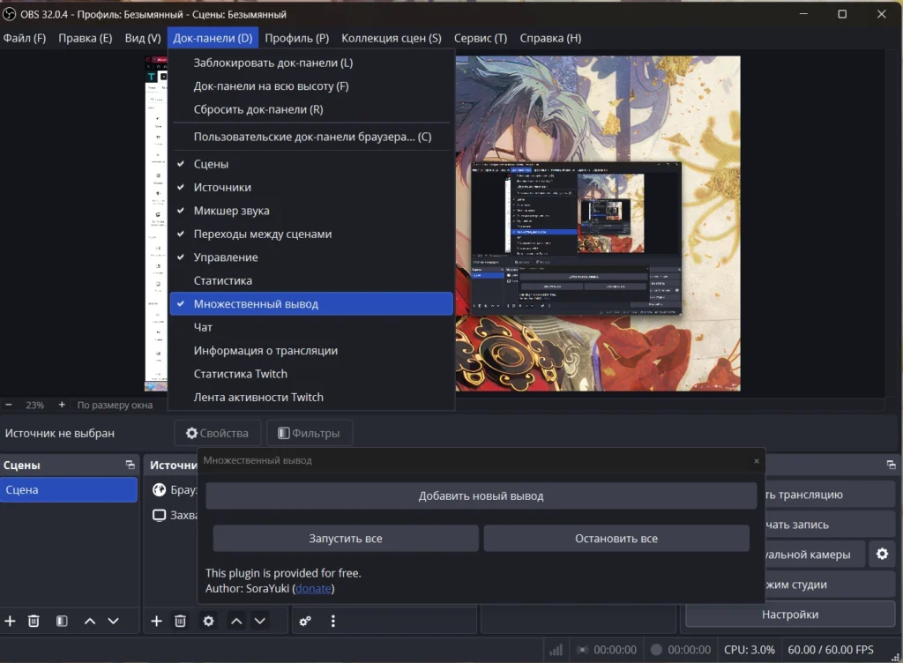
Task: Open the donate link
Action: (x=313, y=588)
